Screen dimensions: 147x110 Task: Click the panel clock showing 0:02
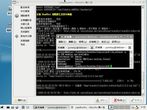(143, 107)
